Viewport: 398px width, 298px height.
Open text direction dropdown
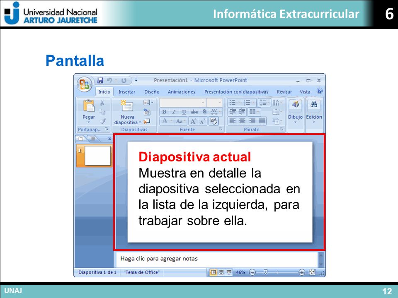(277, 102)
